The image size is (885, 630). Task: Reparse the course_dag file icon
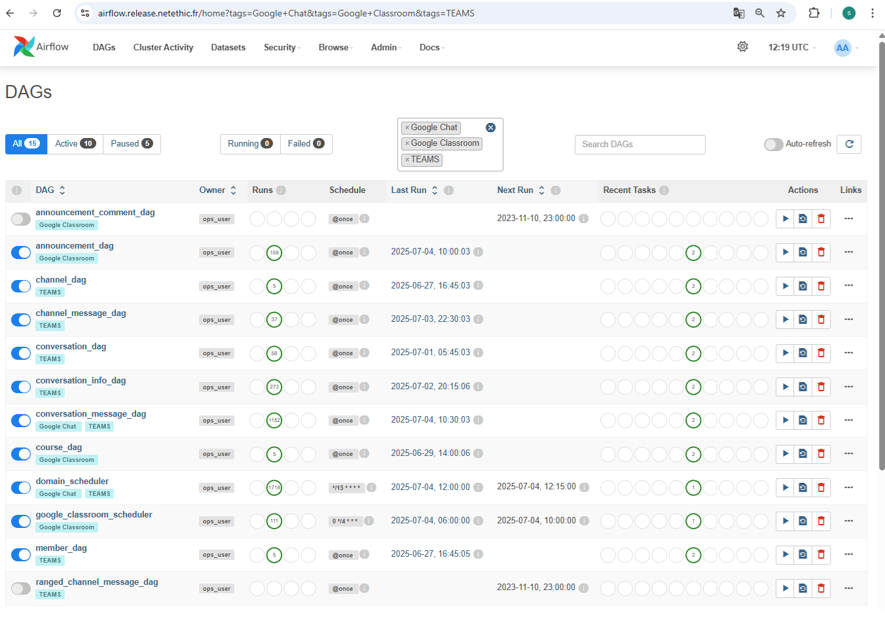point(803,454)
